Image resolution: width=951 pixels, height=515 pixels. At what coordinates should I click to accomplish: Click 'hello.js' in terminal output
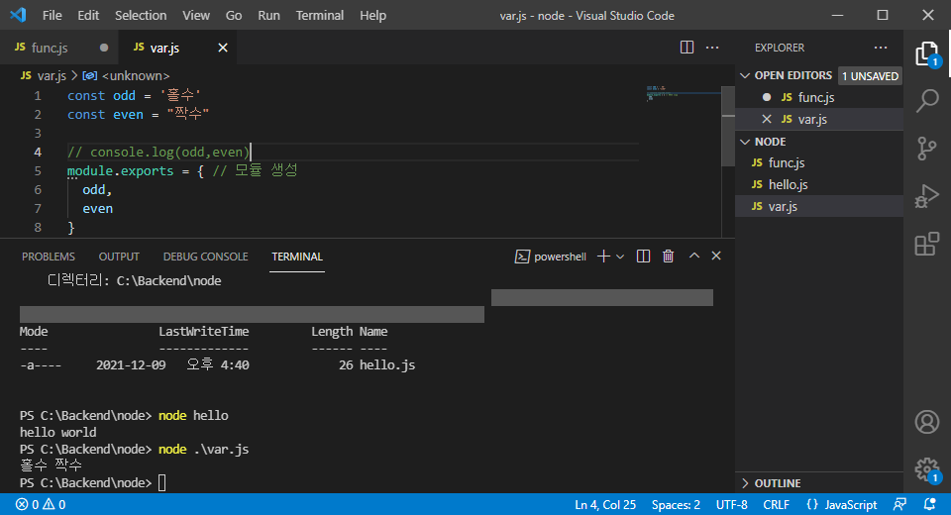(387, 365)
